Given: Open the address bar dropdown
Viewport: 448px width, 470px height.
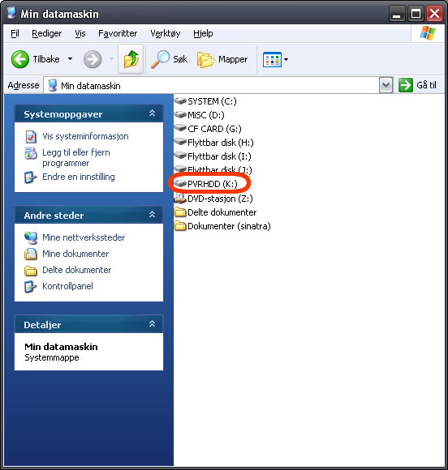Looking at the screenshot, I should pyautogui.click(x=386, y=85).
